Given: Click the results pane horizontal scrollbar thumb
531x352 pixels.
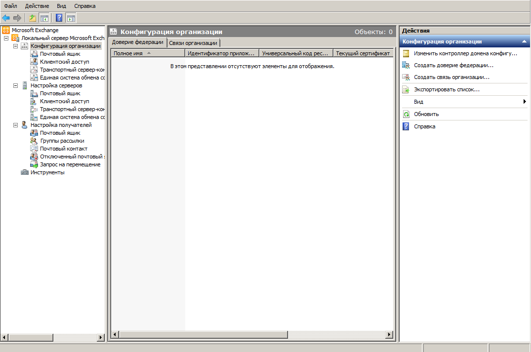Looking at the screenshot, I should (x=203, y=335).
